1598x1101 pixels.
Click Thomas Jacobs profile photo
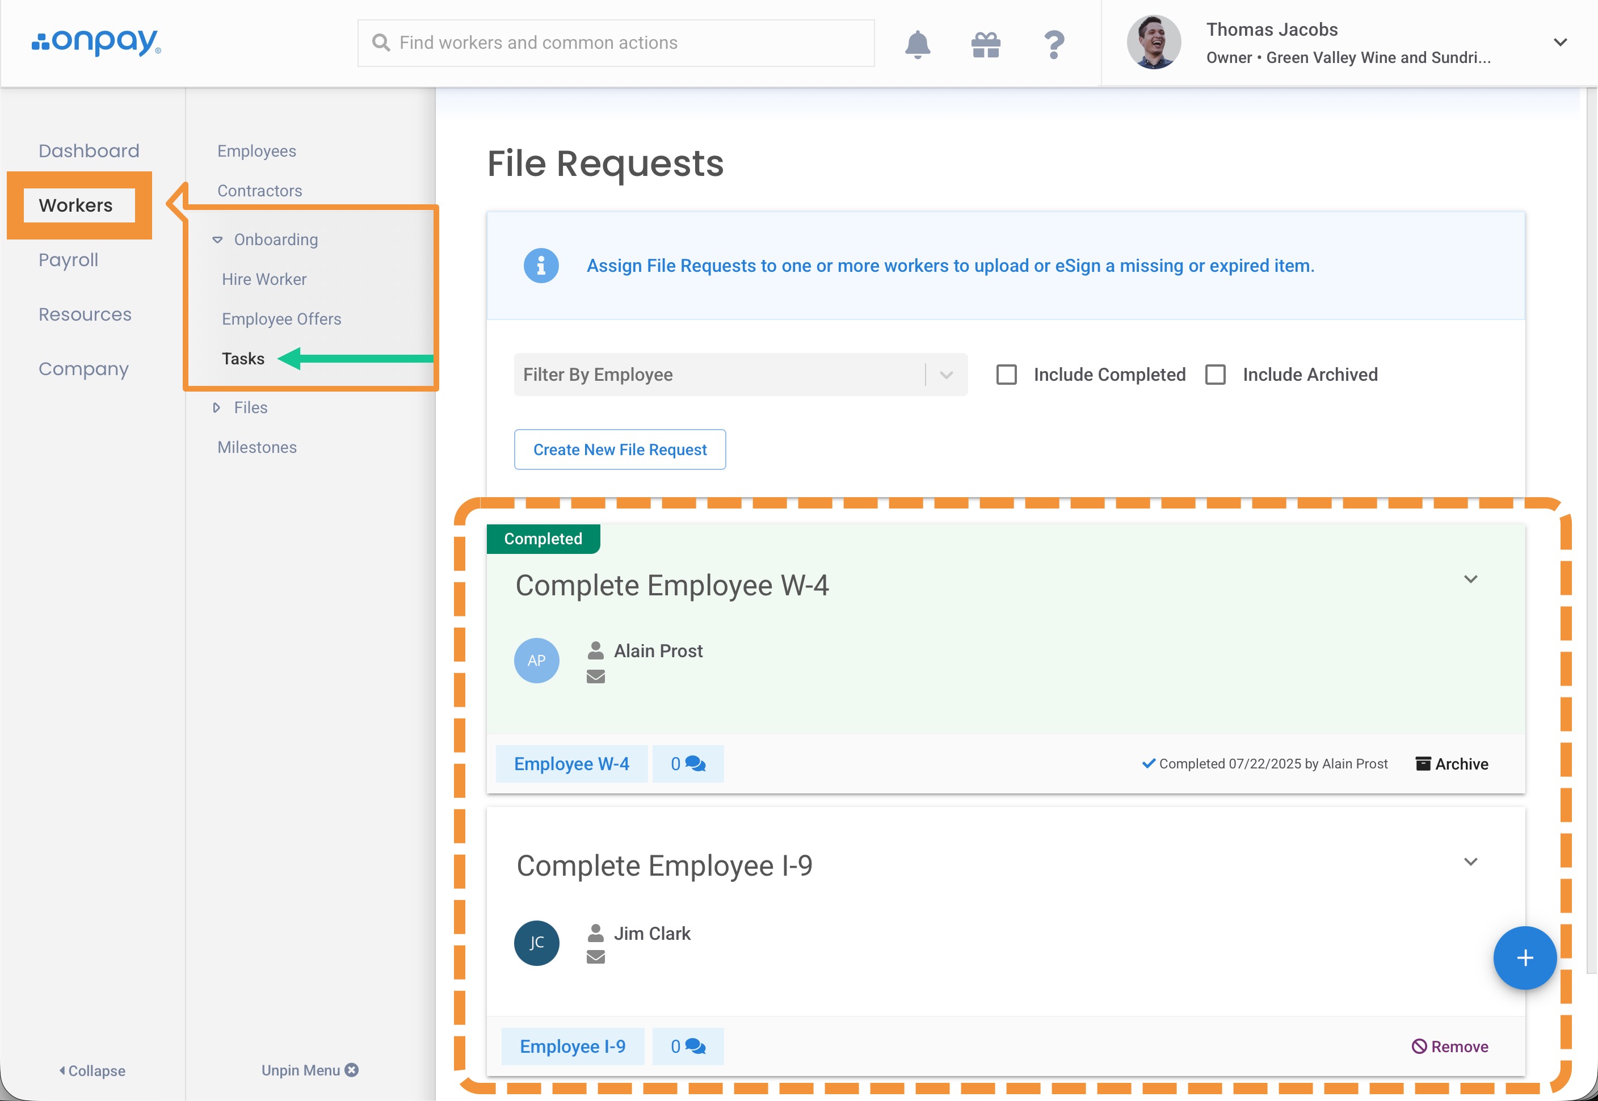(x=1153, y=42)
